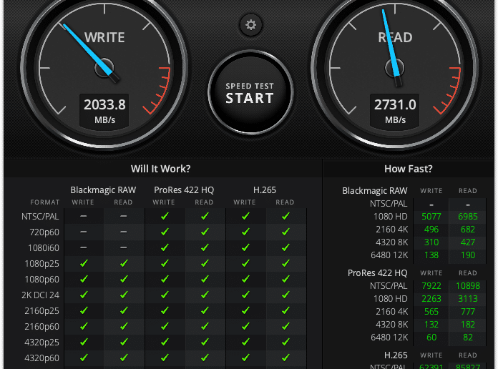The width and height of the screenshot is (498, 369).
Task: Select ProRes 422 HQ 1080 HD write value 2263
Action: [x=431, y=299]
